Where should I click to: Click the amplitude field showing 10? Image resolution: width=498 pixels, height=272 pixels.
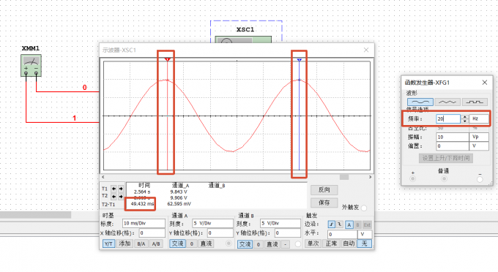click(x=453, y=137)
